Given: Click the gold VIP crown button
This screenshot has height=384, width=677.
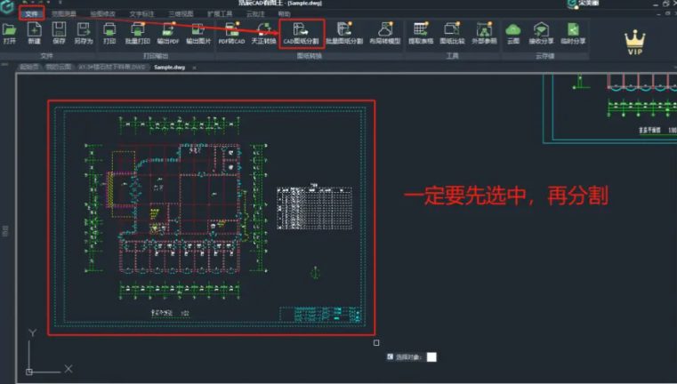Looking at the screenshot, I should coord(633,41).
